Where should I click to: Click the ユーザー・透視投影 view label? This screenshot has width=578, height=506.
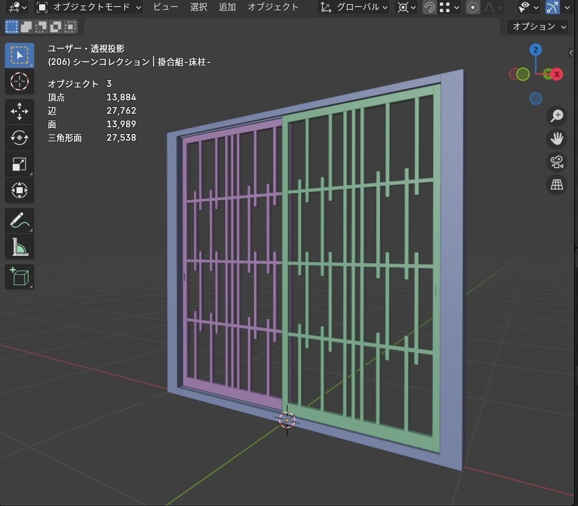(86, 48)
